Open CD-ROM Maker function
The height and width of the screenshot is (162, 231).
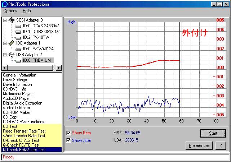click(x=17, y=112)
